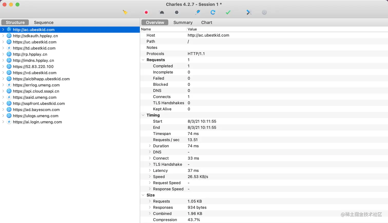
Task: Open the Chart tab
Action: click(x=207, y=22)
